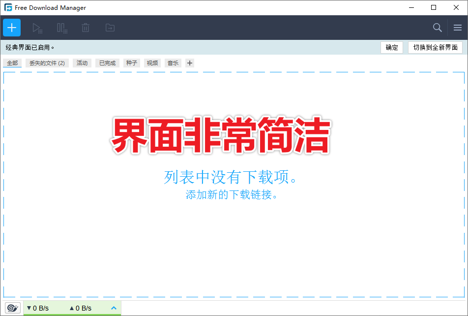Expand the speed panel with the chevron

(x=114, y=308)
